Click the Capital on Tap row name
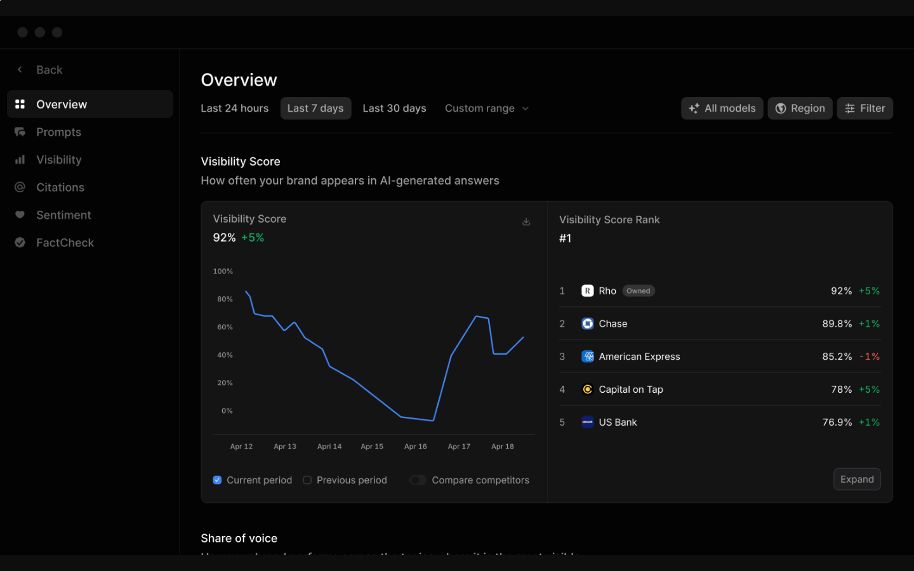Image resolution: width=914 pixels, height=571 pixels. click(631, 390)
